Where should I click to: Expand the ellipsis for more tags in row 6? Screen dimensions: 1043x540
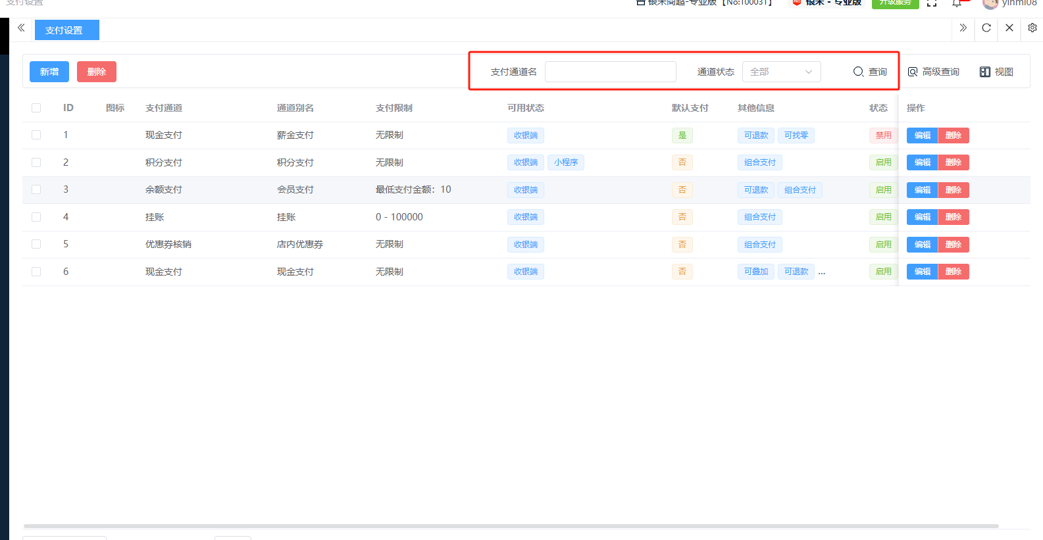coord(822,272)
